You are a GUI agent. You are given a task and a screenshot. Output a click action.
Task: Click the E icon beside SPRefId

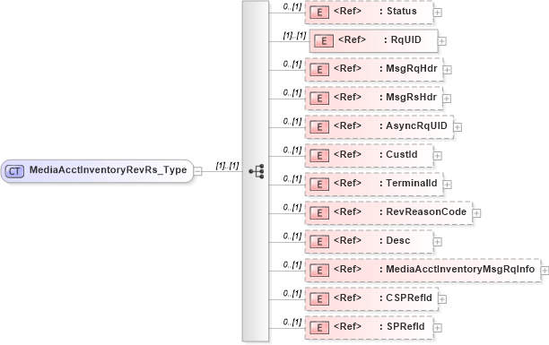[319, 328]
